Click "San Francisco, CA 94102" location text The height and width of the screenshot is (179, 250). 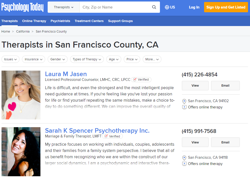pos(208,101)
